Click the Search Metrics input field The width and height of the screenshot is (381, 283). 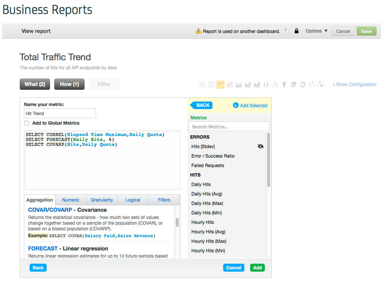point(229,127)
